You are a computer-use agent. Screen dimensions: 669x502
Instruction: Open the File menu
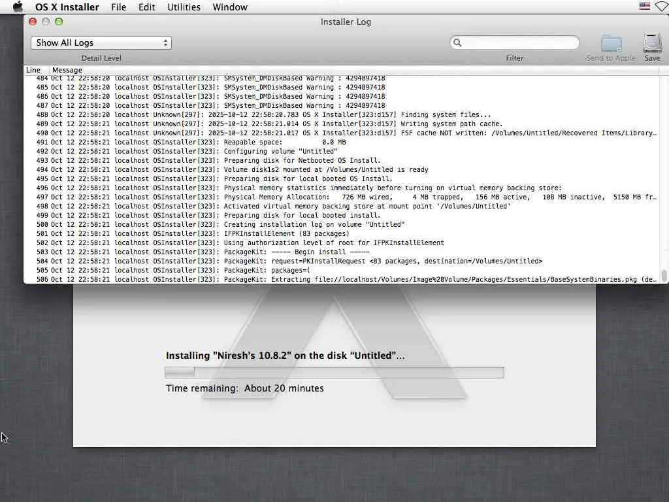coord(118,7)
